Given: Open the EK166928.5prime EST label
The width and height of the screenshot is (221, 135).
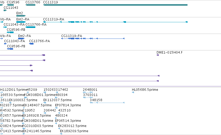Looking at the screenshot, I should click(x=37, y=116).
